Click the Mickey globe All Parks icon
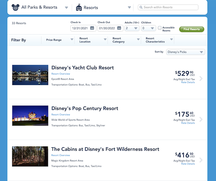The height and width of the screenshot is (181, 216). (16, 7)
